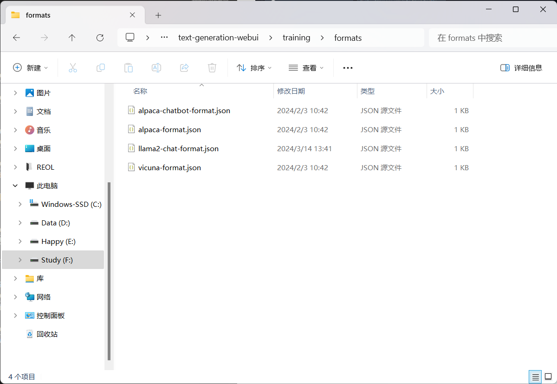The image size is (557, 384).
Task: Click the Paste clipboard icon
Action: [x=129, y=68]
